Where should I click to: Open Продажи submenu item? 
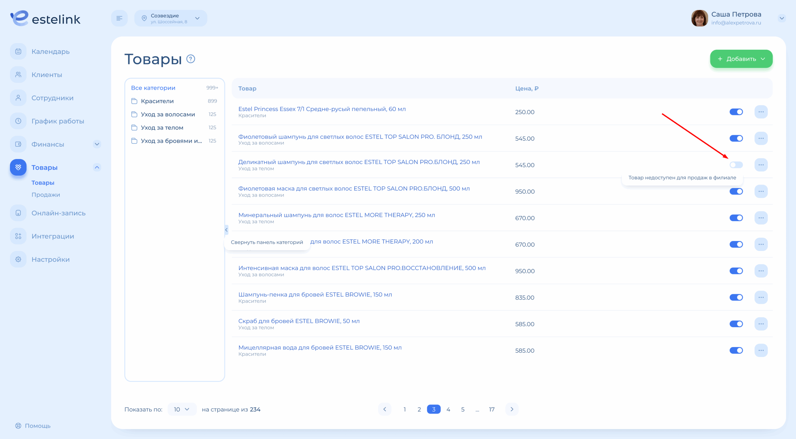click(x=46, y=195)
